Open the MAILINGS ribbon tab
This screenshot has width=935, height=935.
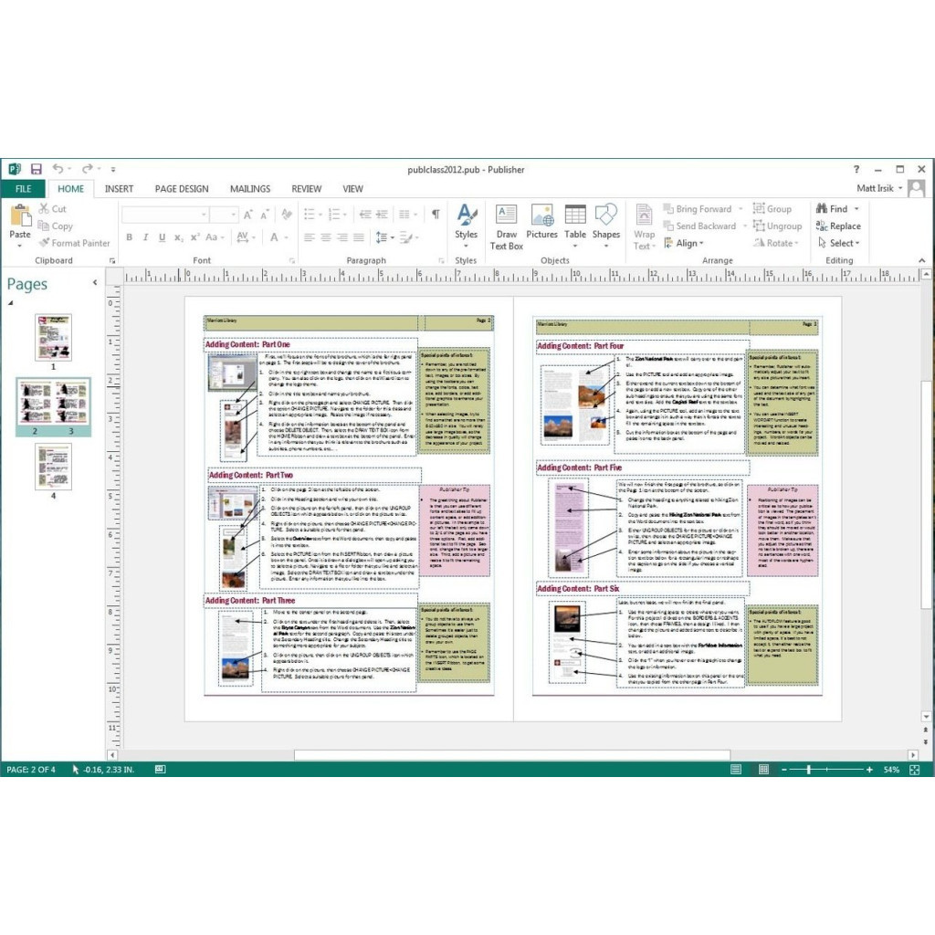(249, 189)
